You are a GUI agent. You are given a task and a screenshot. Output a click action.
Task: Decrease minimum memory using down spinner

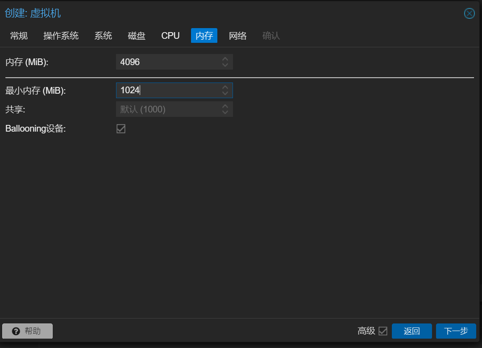225,94
